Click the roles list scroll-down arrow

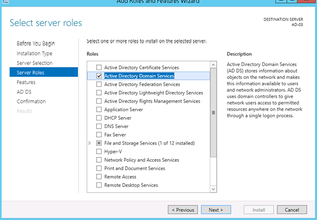coord(213,188)
